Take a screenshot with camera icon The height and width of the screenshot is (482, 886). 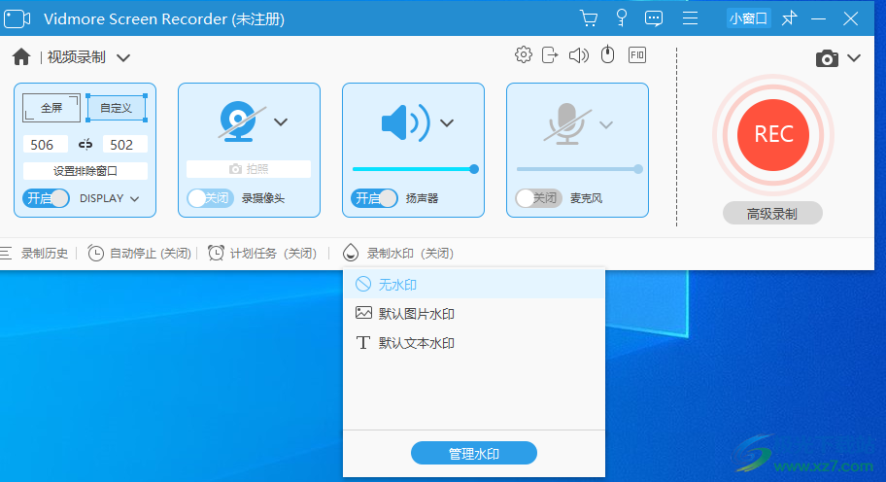pyautogui.click(x=827, y=58)
